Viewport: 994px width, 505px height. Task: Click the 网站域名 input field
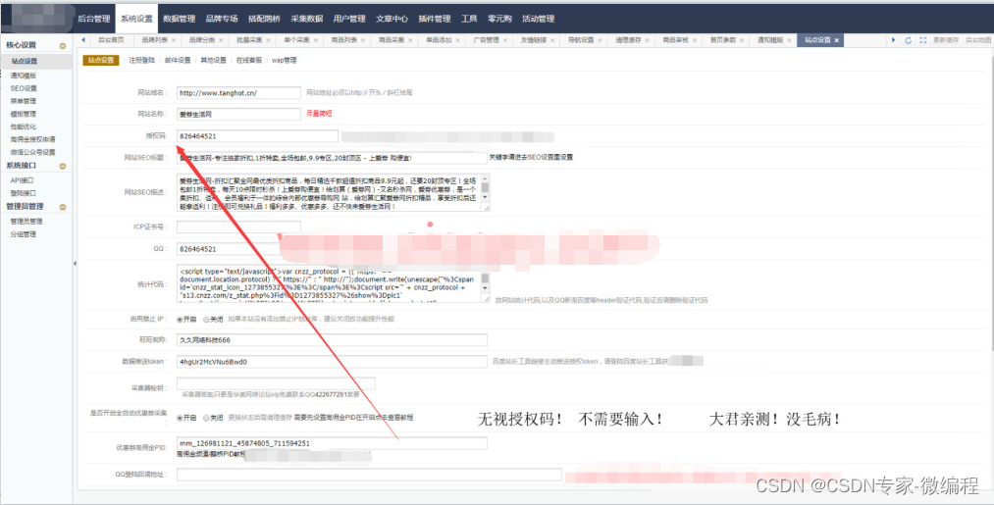tap(238, 92)
